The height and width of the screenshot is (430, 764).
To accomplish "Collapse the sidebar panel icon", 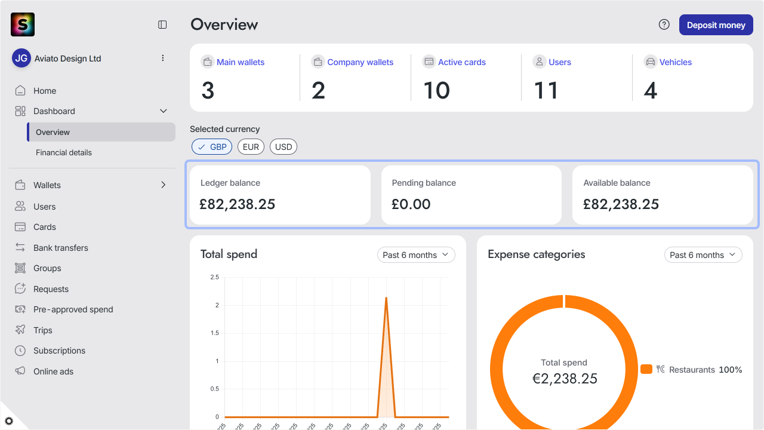I will (x=162, y=24).
